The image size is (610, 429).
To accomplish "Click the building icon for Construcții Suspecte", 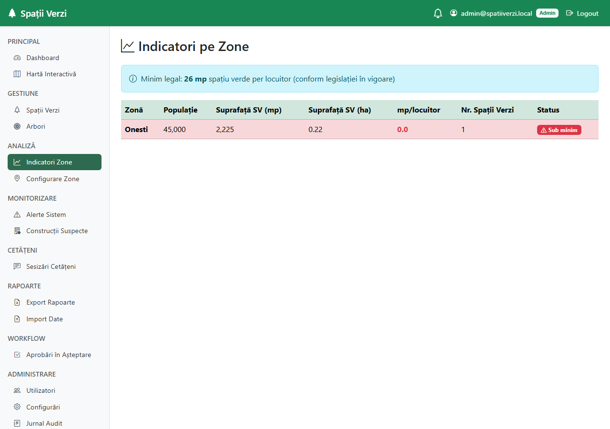I will [x=17, y=231].
